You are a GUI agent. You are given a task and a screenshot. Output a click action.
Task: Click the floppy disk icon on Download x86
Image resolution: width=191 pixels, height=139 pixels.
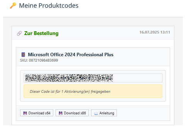point(61,113)
